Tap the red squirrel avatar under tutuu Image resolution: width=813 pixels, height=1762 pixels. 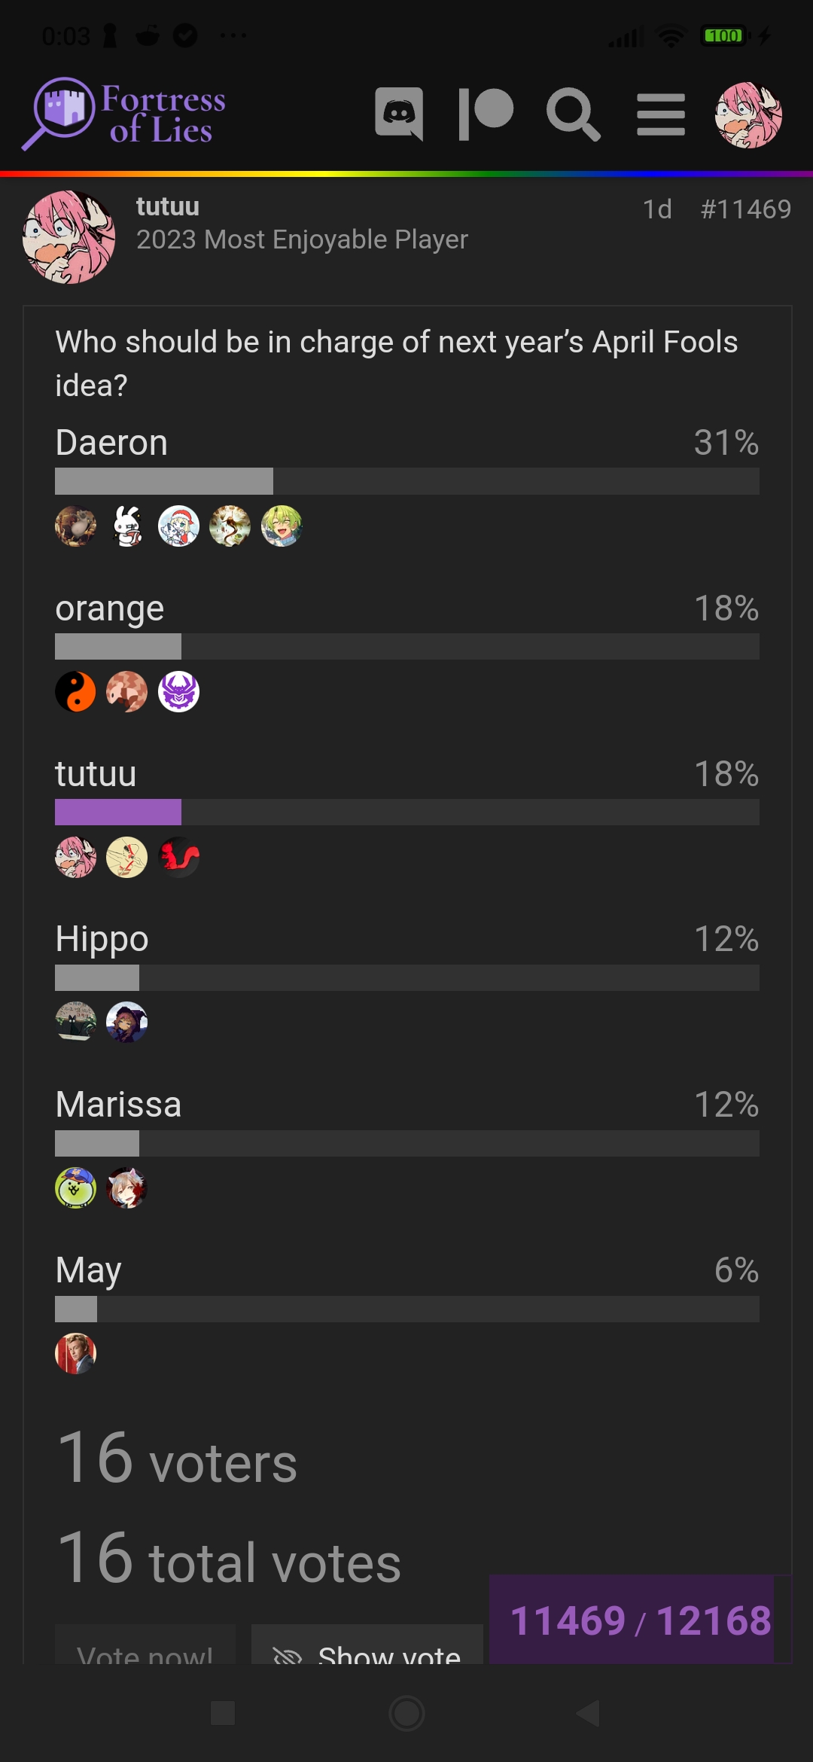[179, 857]
